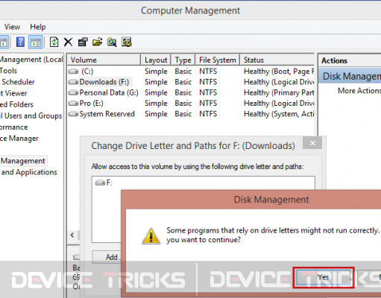Open the View menu
This screenshot has width=381, height=298.
pyautogui.click(x=12, y=27)
